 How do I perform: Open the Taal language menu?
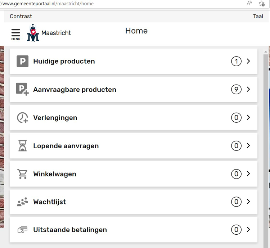(258, 16)
